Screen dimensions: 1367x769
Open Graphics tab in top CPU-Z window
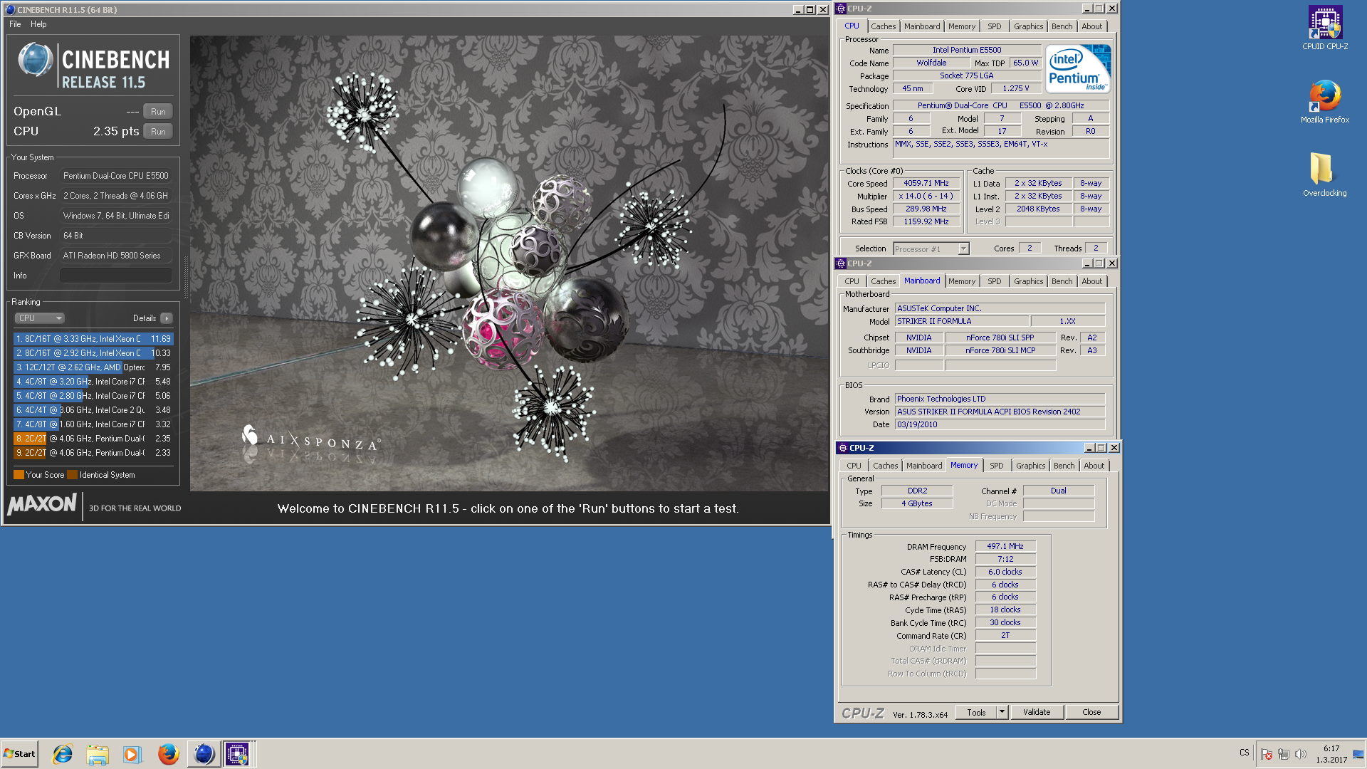[1029, 26]
